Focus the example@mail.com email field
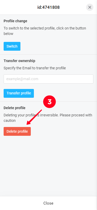Viewport: 97px width, 210px height. pyautogui.click(x=49, y=79)
